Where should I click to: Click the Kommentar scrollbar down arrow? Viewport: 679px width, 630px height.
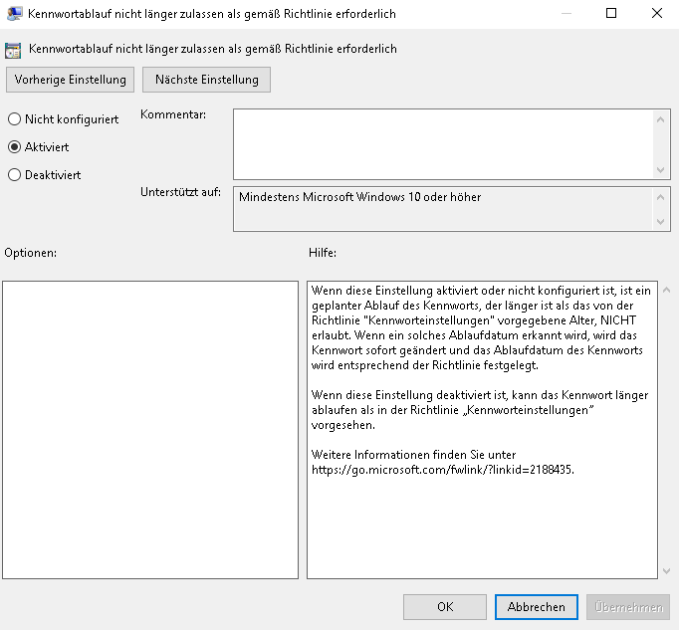point(664,170)
